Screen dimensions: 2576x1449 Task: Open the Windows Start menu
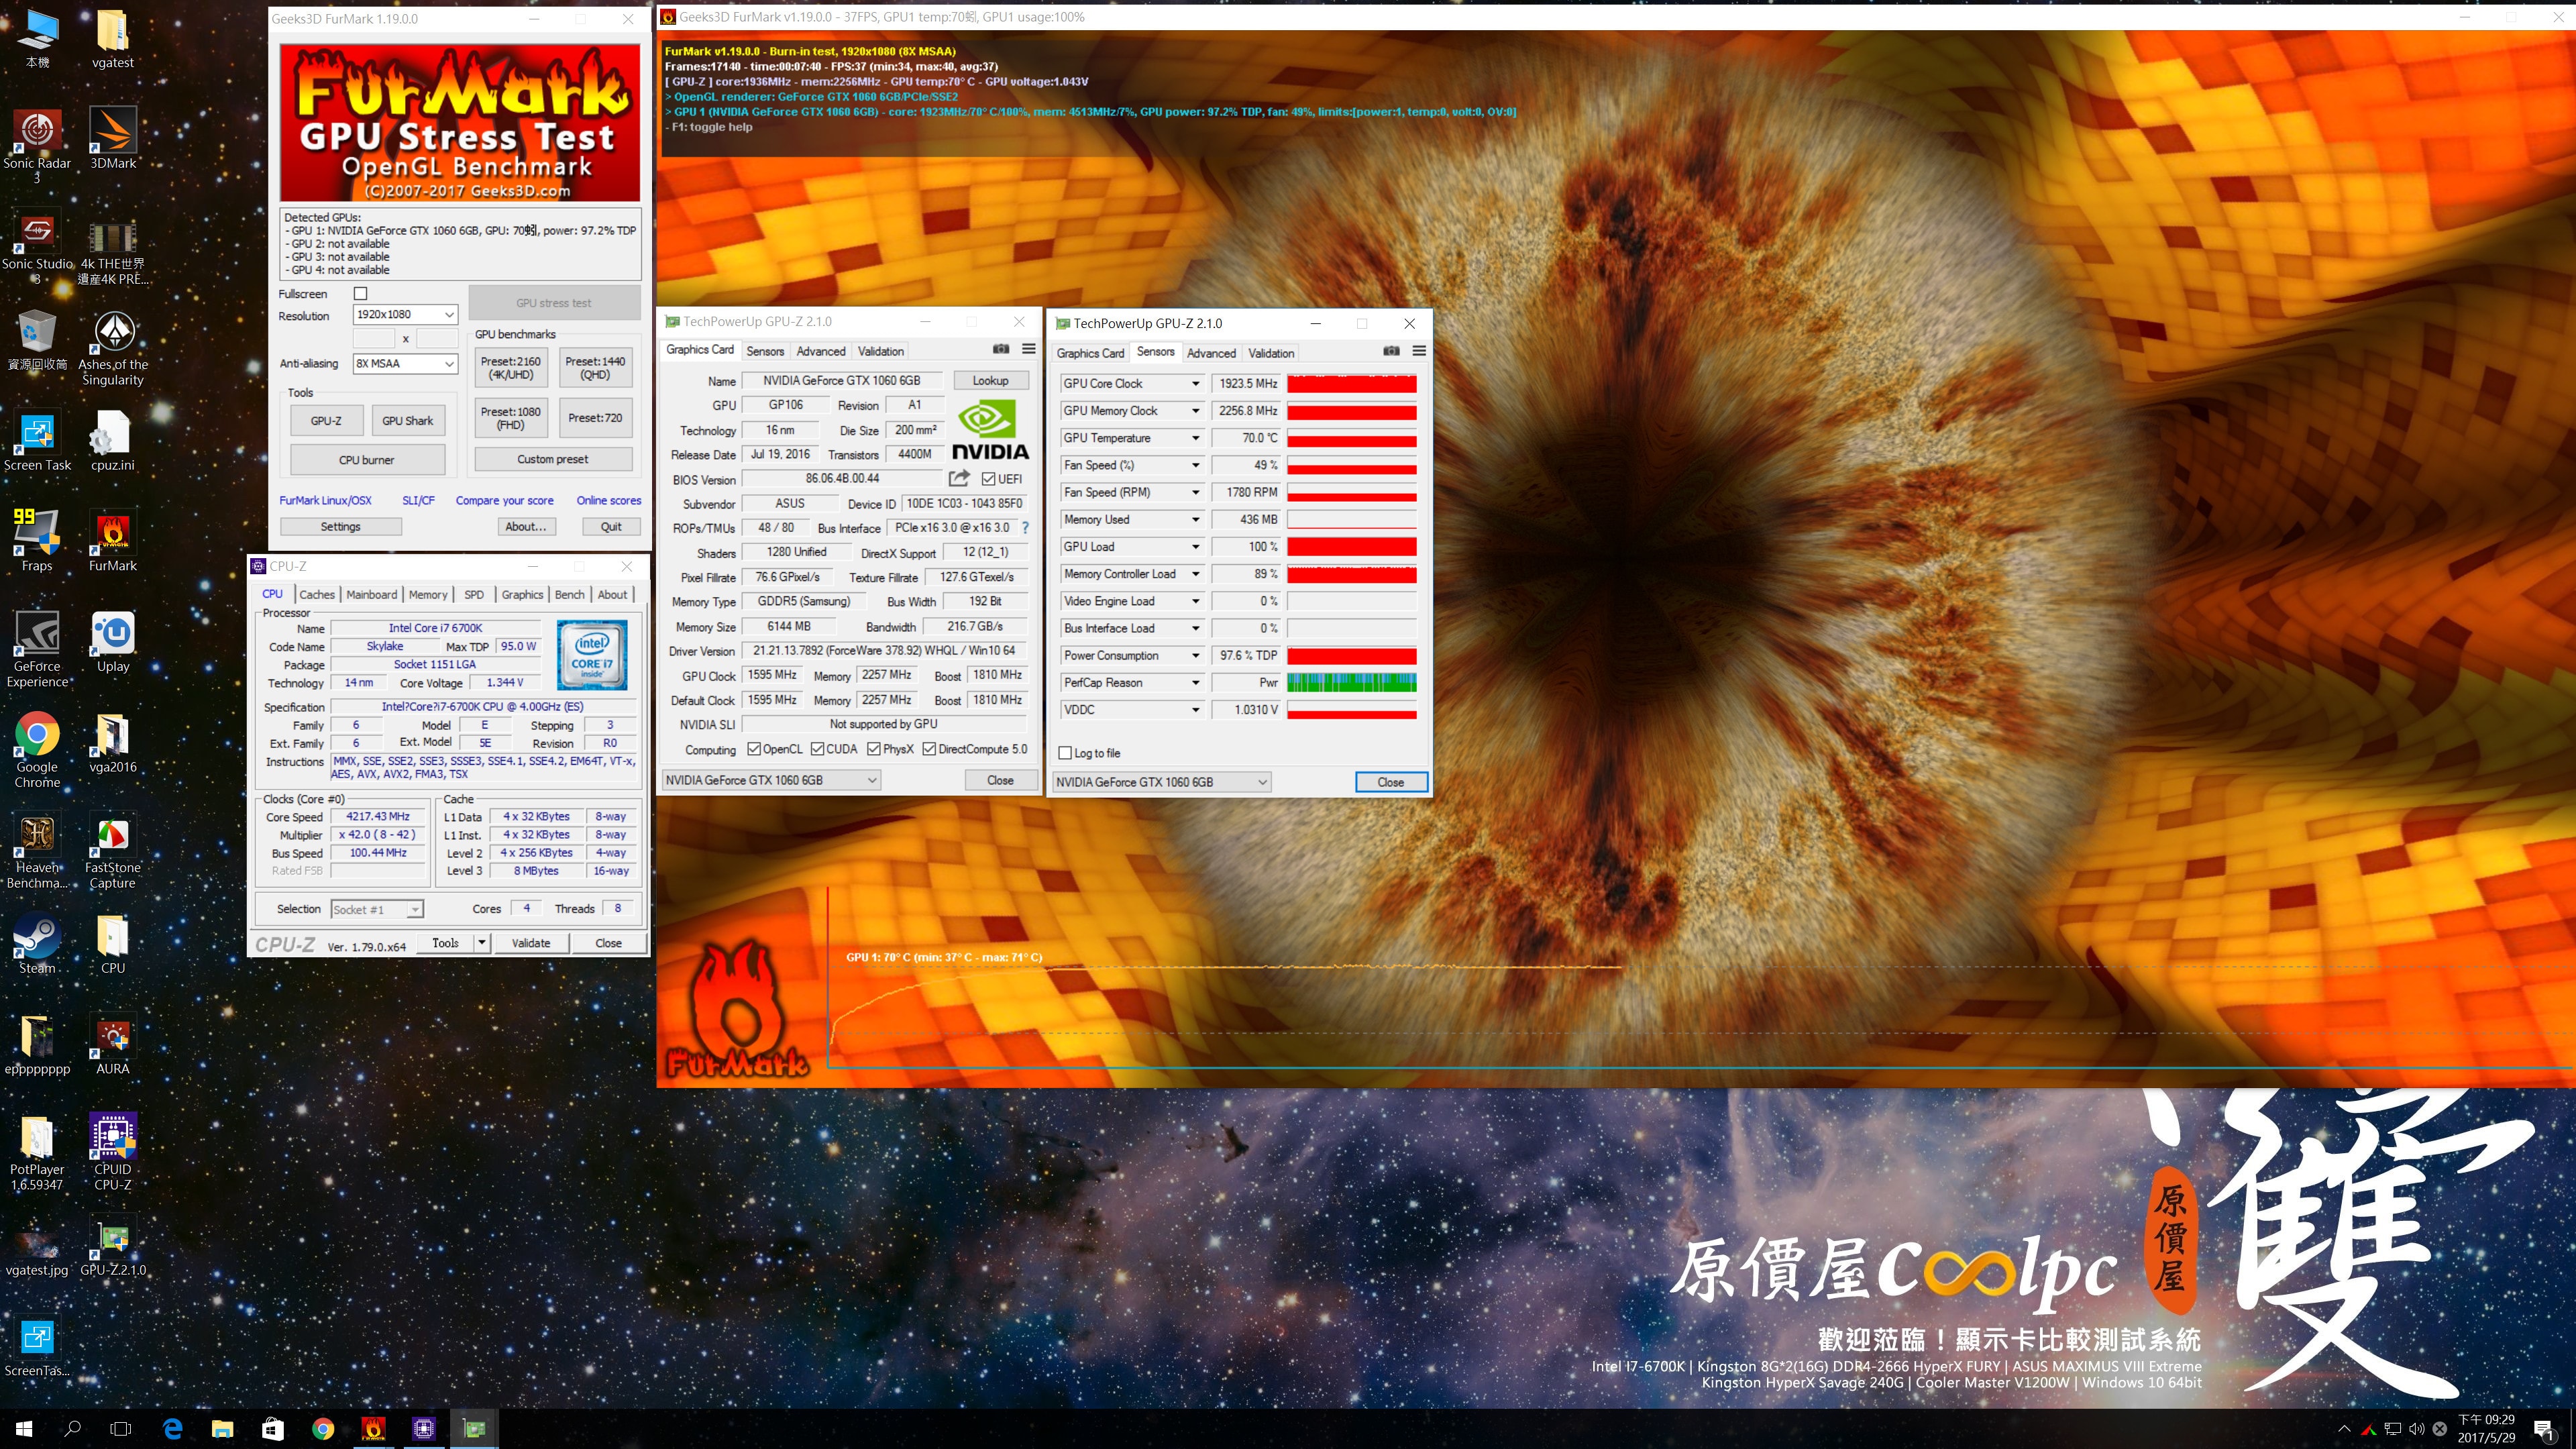coord(24,1428)
